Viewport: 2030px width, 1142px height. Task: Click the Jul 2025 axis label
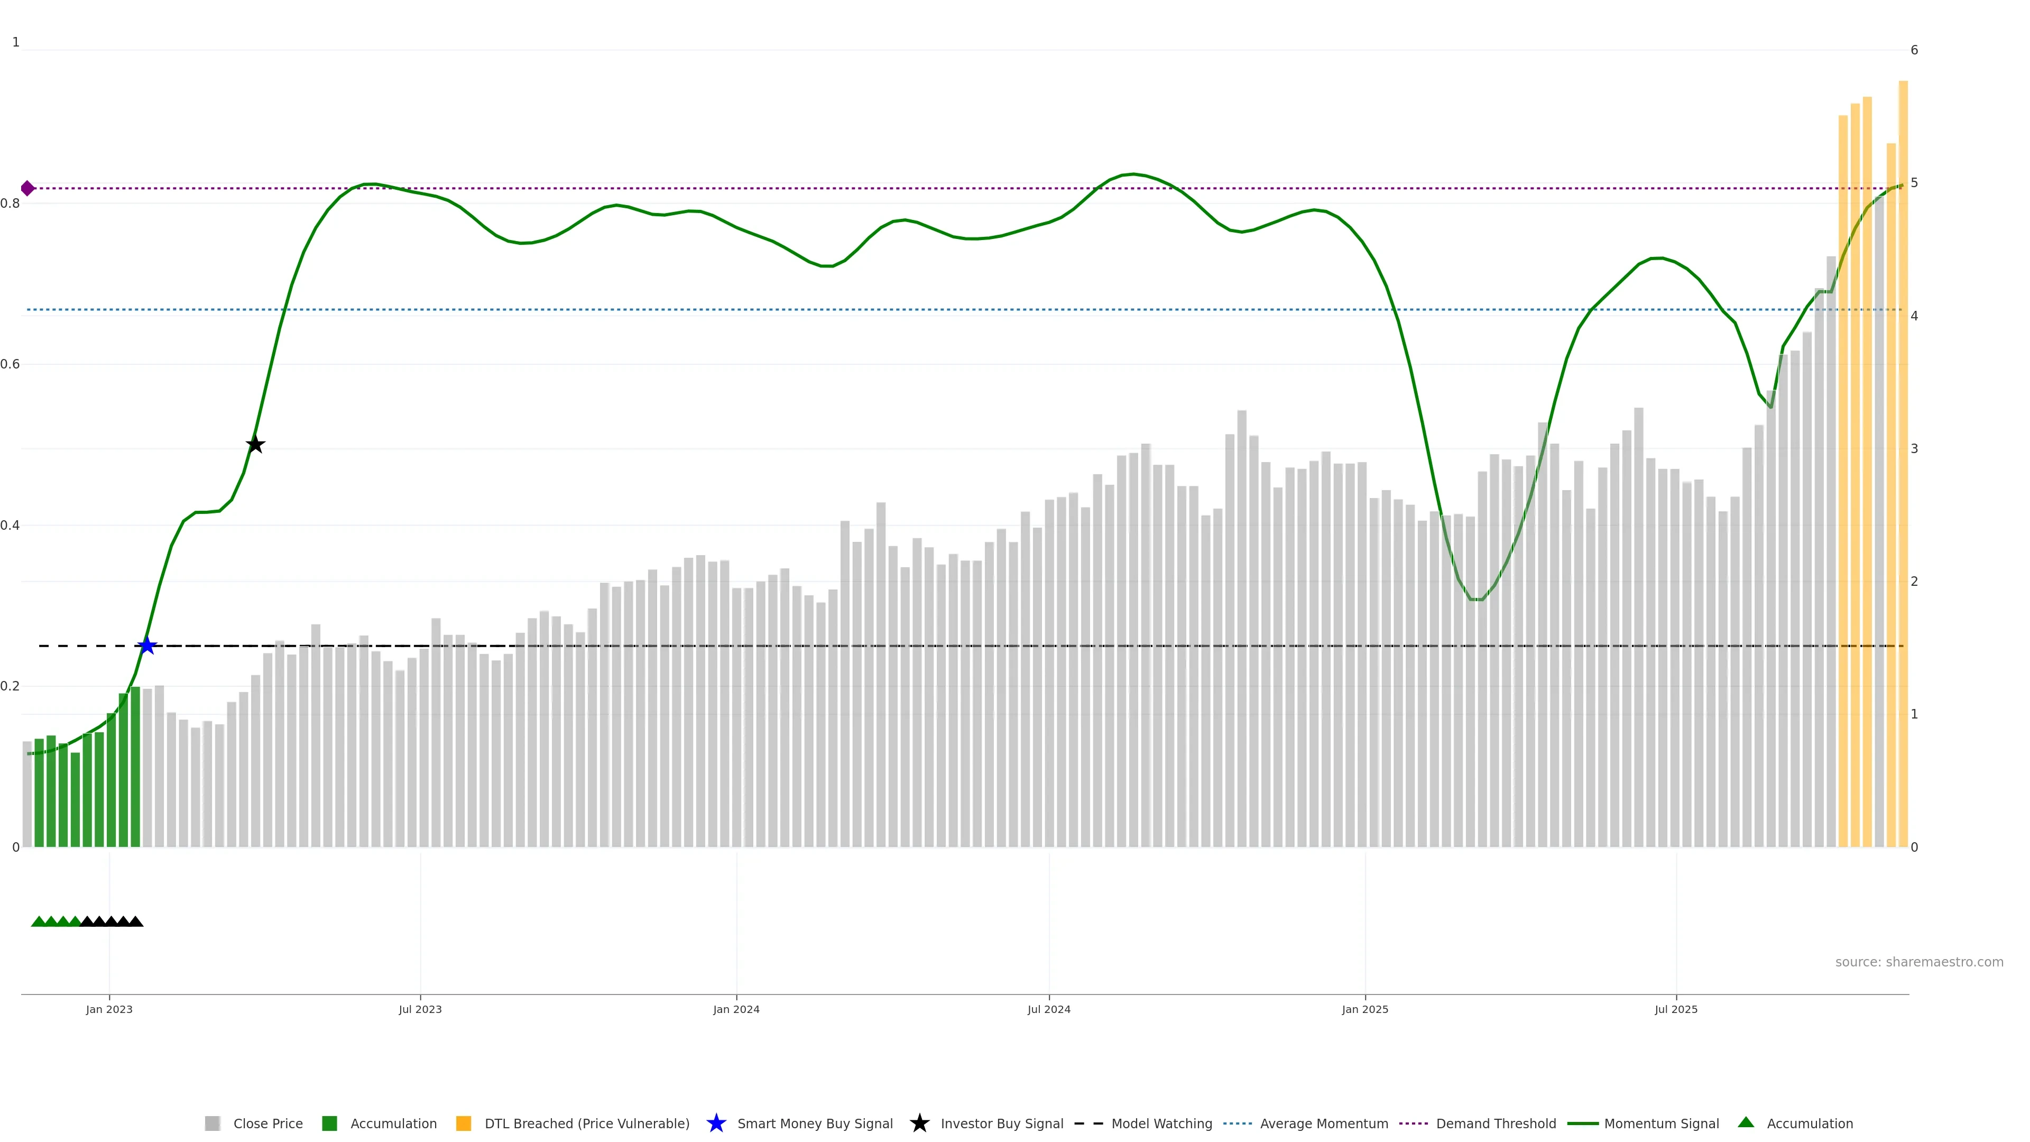(1675, 1010)
